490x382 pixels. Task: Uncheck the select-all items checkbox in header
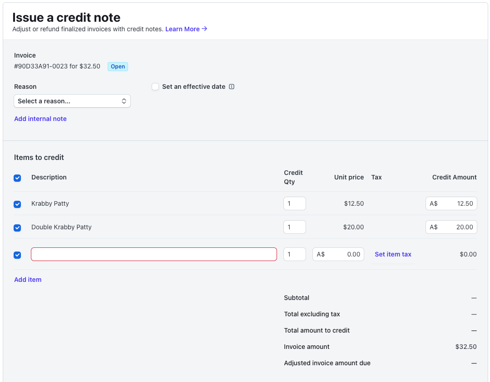tap(17, 178)
